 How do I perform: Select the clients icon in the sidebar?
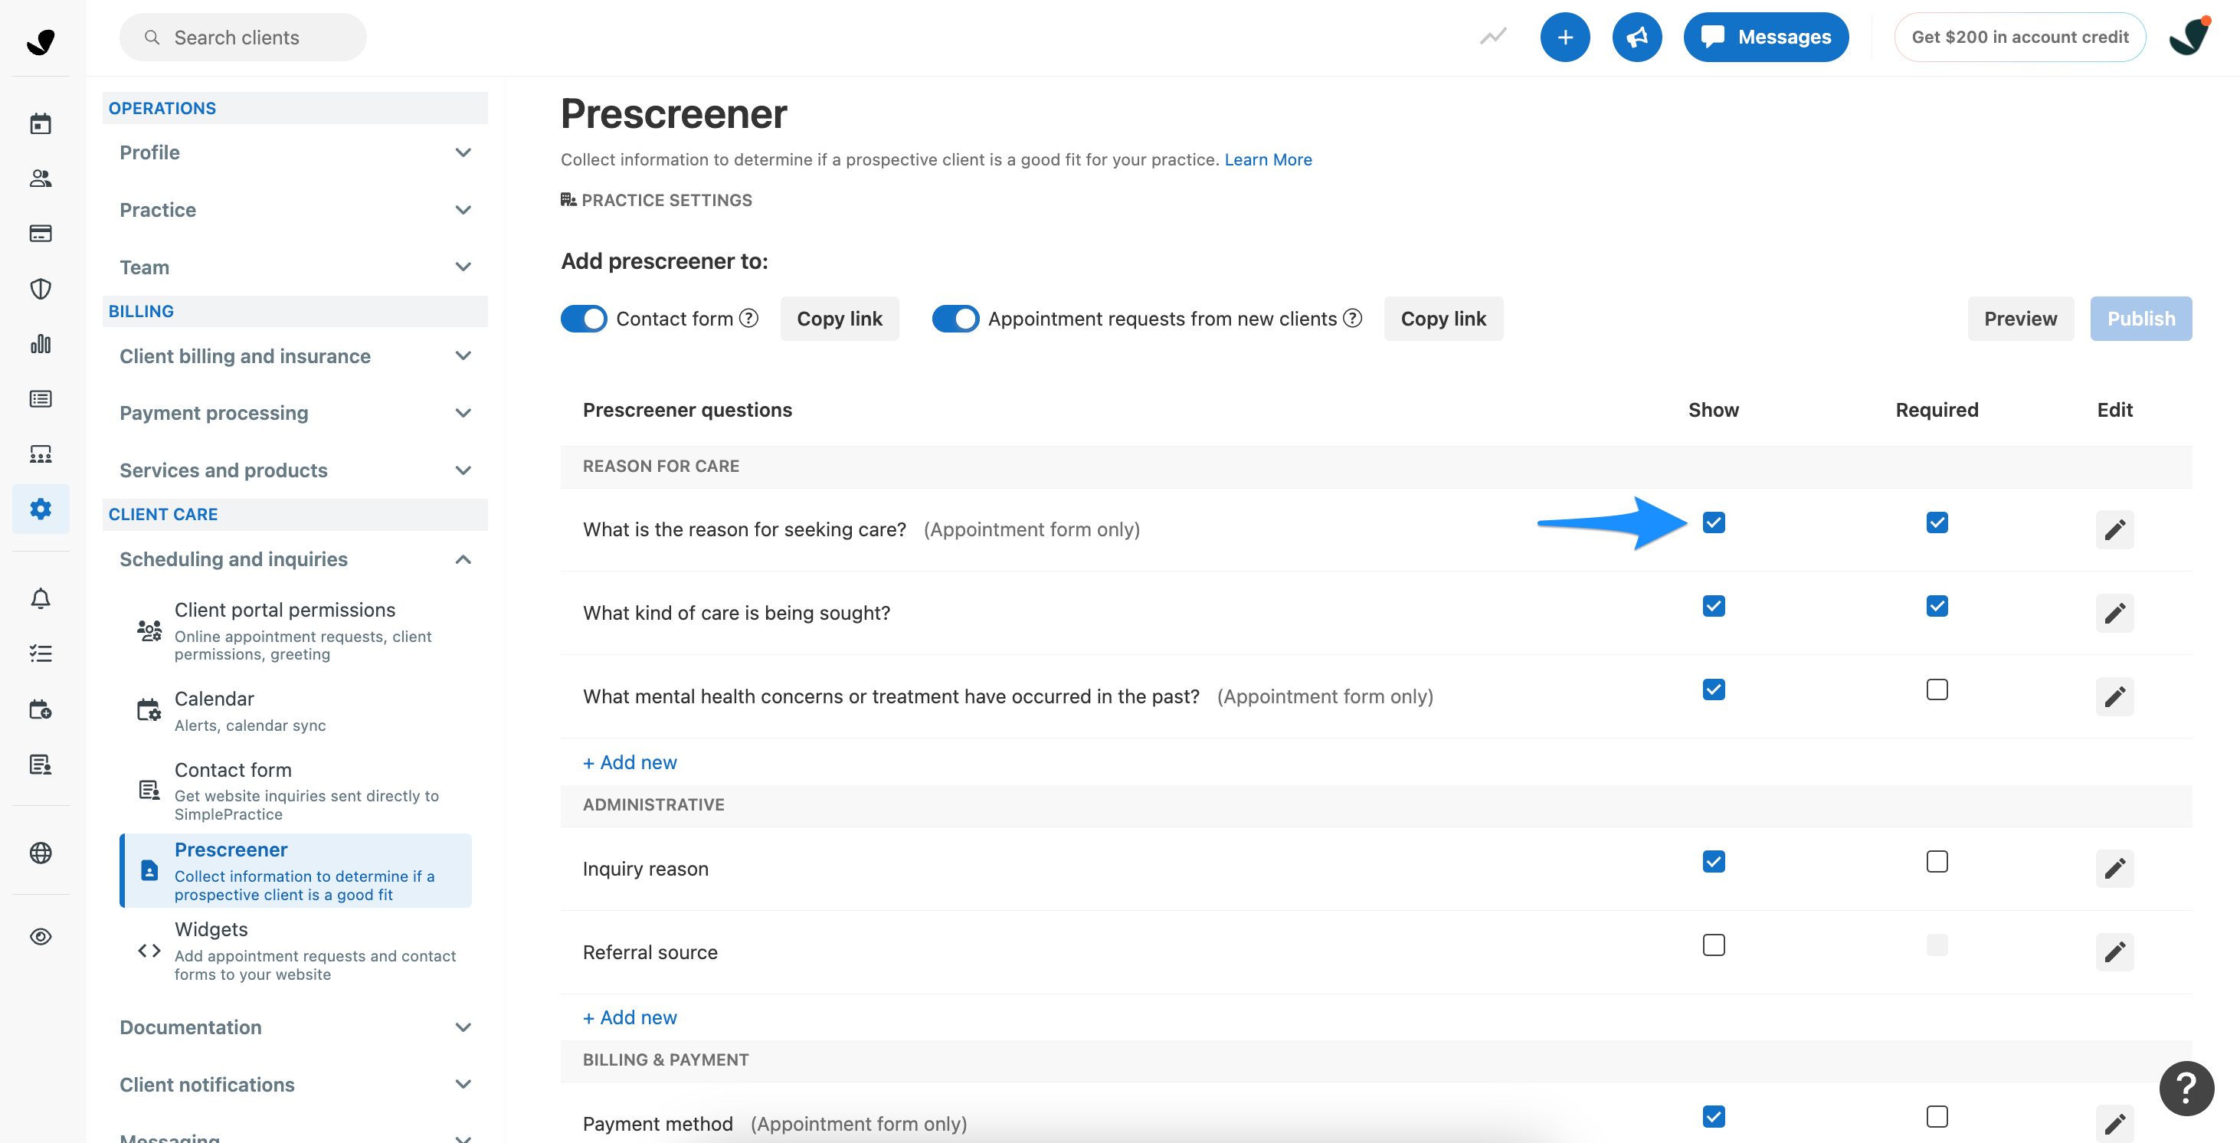click(41, 178)
